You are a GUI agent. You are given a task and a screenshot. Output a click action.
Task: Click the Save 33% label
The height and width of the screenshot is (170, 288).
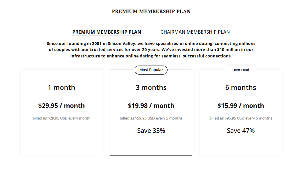pyautogui.click(x=151, y=131)
